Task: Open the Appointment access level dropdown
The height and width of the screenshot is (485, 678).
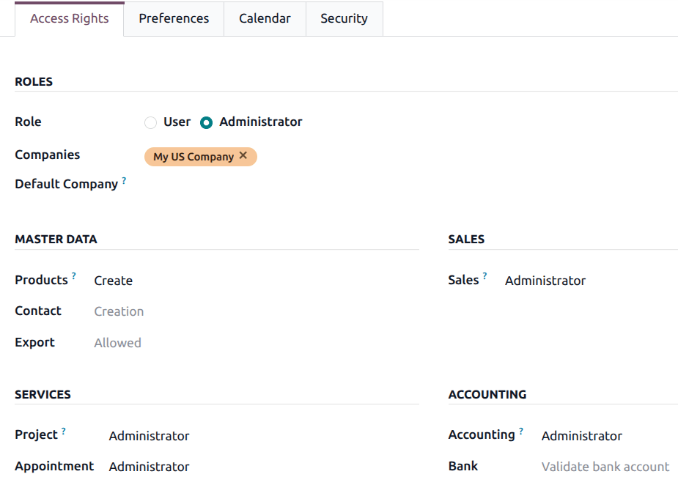Action: point(264,467)
